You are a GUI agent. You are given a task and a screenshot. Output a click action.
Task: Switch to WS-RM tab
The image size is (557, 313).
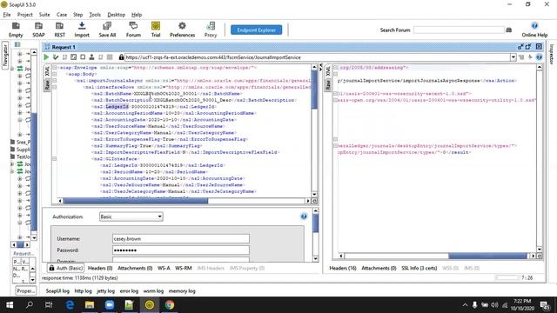(x=184, y=268)
